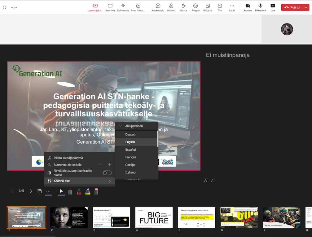Choose Español translation
Screen dimensions: 312x237
point(136,149)
